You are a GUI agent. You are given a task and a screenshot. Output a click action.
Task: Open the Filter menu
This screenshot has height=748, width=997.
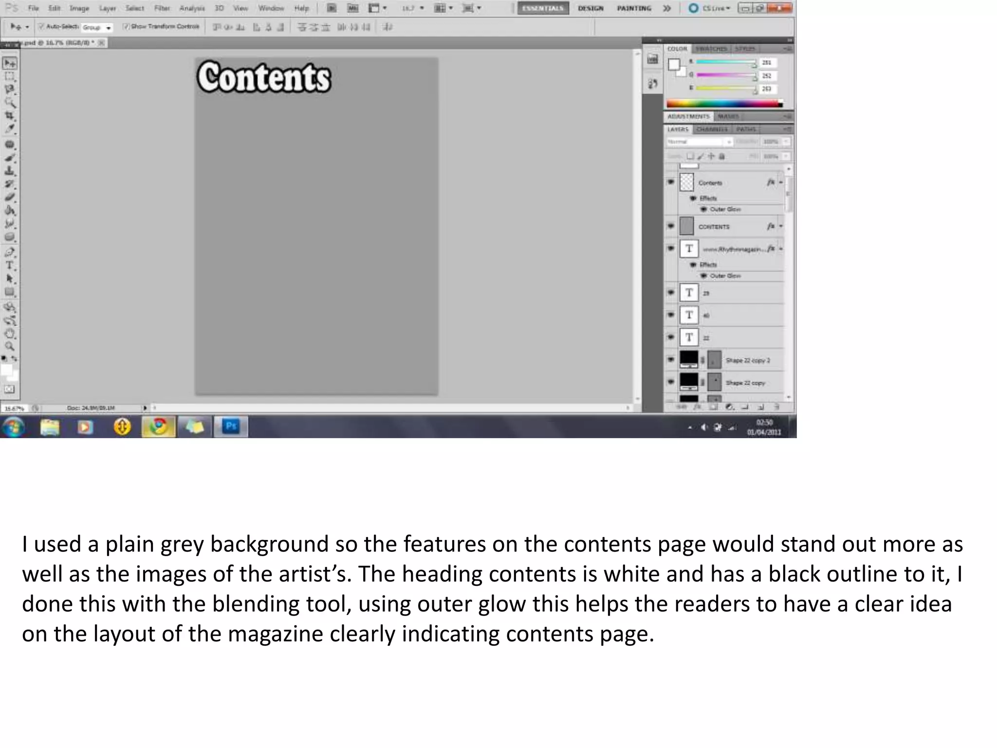coord(162,8)
